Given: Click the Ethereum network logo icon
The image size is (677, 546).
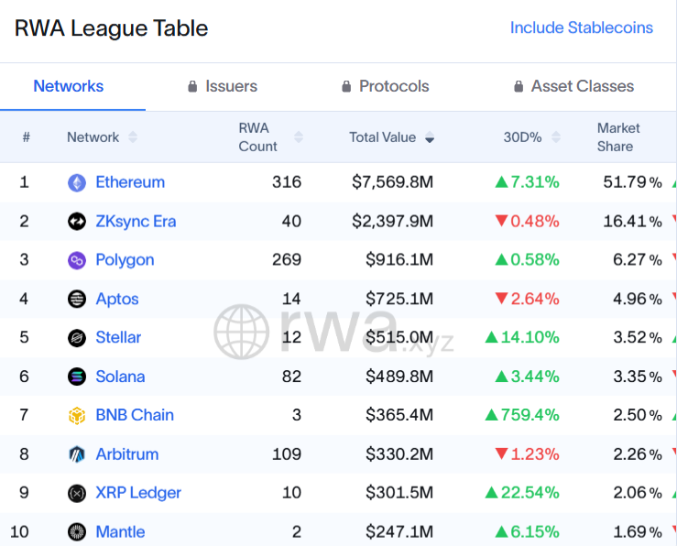Looking at the screenshot, I should [77, 182].
